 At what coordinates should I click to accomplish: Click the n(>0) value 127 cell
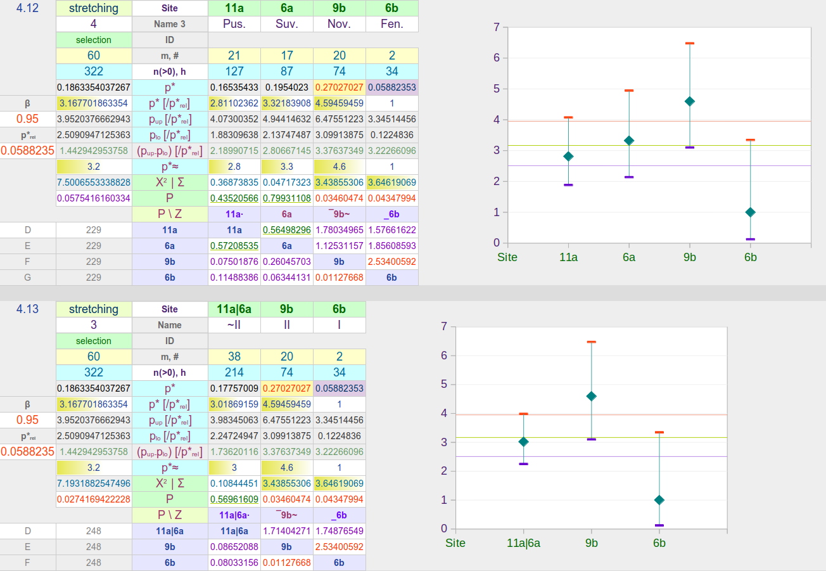coord(234,72)
